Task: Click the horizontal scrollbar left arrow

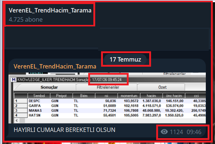Action: (x=17, y=121)
